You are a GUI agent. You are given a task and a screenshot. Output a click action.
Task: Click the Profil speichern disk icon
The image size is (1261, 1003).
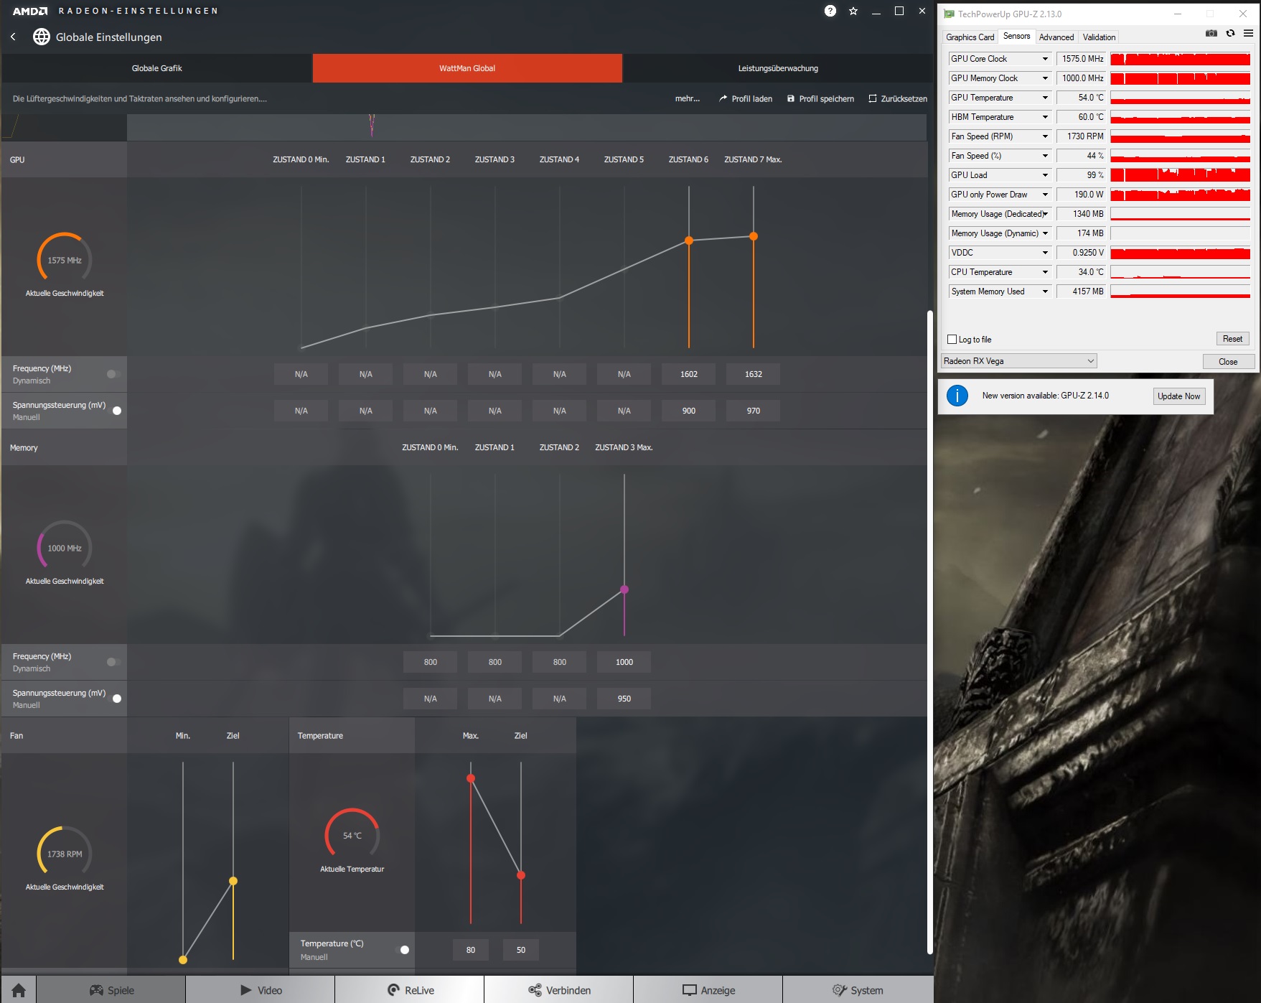(x=791, y=99)
